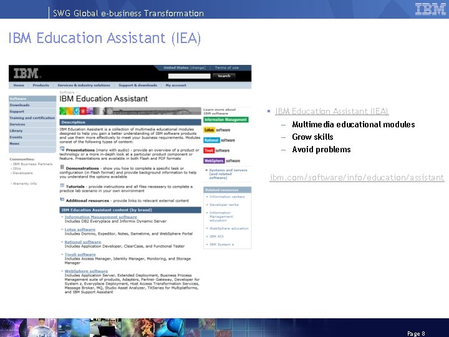This screenshot has height=337, width=449.
Task: Click the Avoid problems bullet text
Action: 321,149
